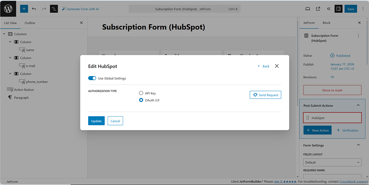
Task: Click Generate Form with AI
Action: pos(80,9)
